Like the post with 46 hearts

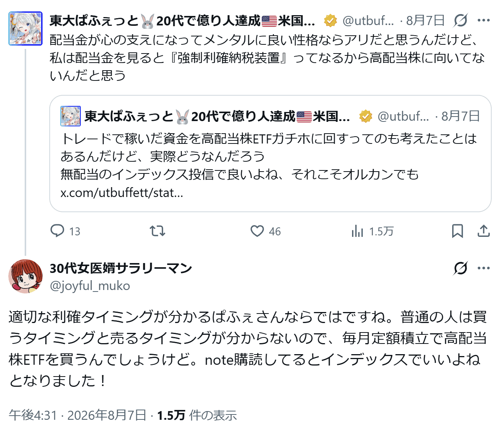[257, 231]
